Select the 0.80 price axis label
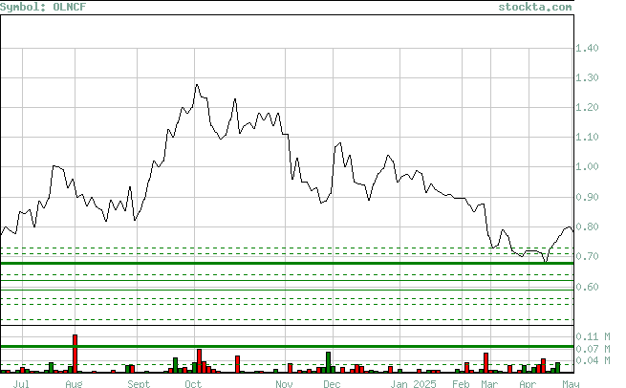Screen dimensions: 626x388 (x=587, y=226)
